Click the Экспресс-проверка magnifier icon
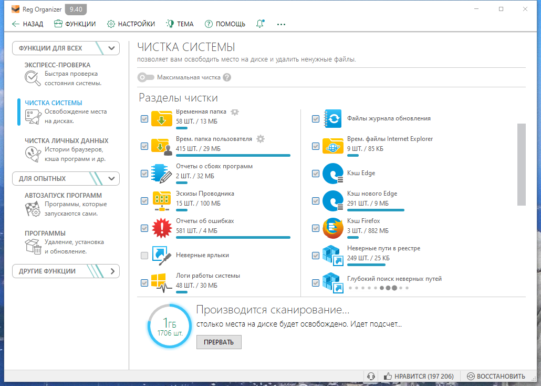 [33, 78]
